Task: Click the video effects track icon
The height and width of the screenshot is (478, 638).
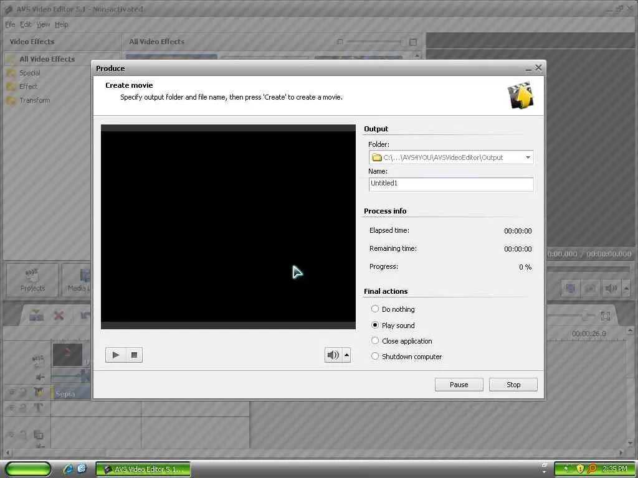Action: (x=38, y=393)
